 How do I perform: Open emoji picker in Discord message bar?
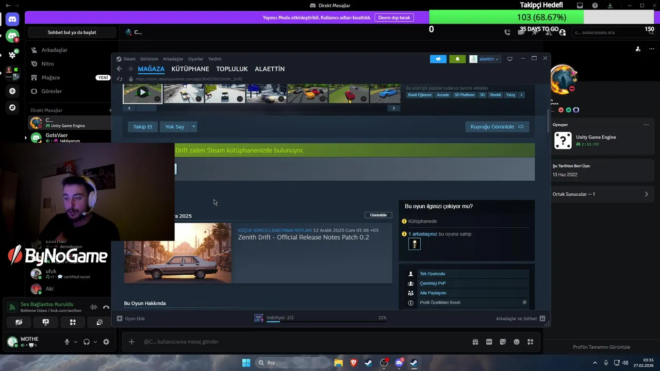point(517,342)
